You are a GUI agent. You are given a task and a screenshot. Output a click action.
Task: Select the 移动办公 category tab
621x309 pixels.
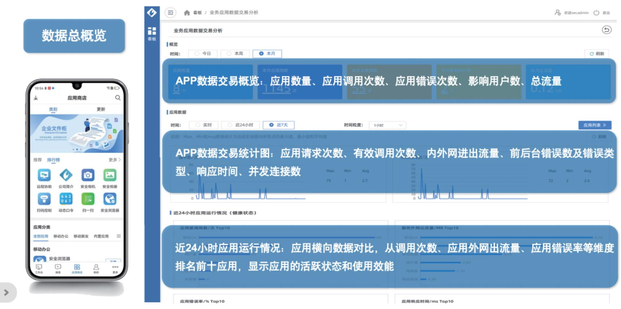(x=61, y=236)
